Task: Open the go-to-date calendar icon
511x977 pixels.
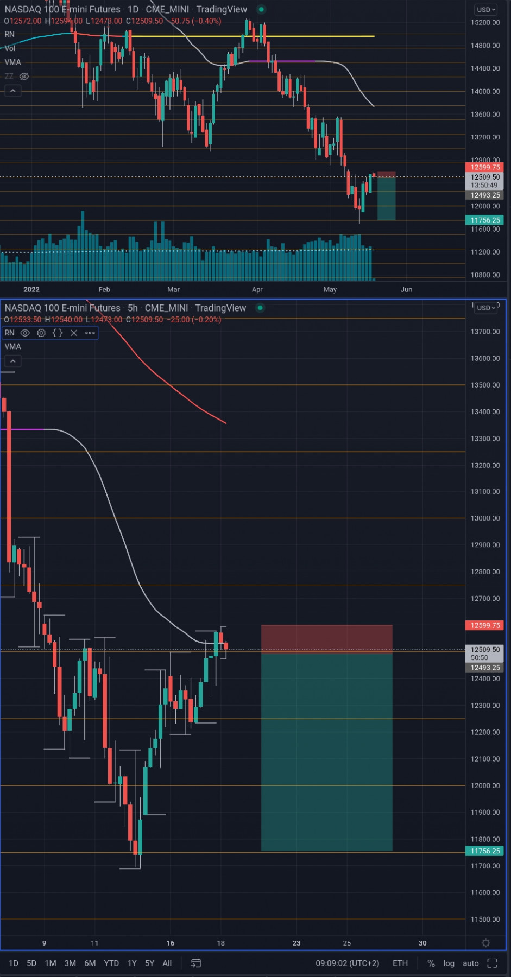Action: tap(196, 963)
